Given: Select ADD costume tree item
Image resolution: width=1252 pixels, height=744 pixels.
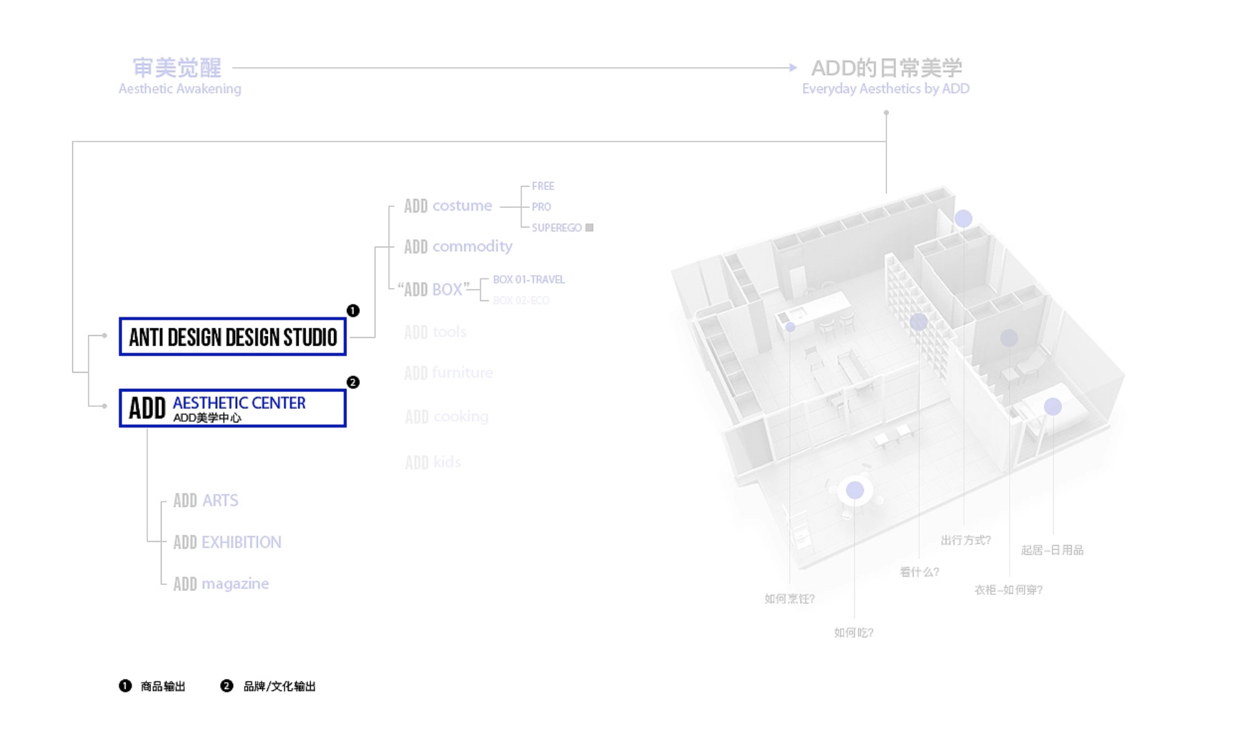Looking at the screenshot, I should coord(448,206).
